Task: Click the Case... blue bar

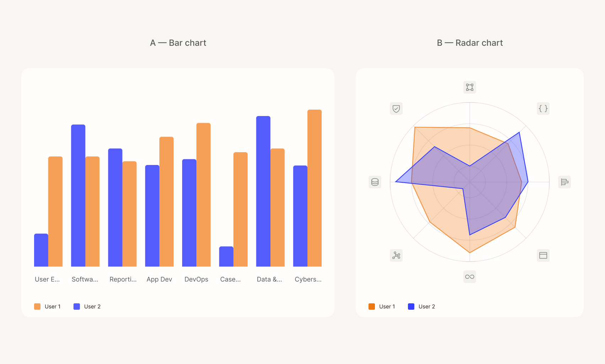Action: 226,257
